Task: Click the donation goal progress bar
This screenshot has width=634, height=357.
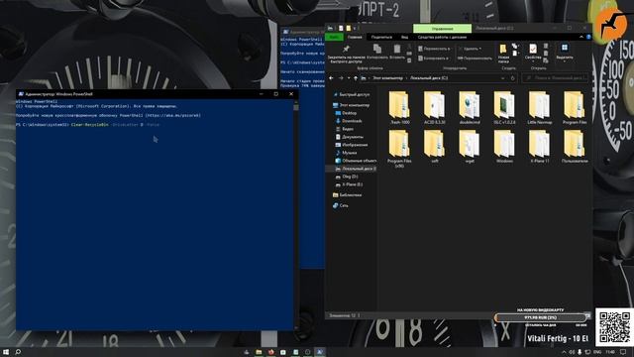Action: point(540,317)
